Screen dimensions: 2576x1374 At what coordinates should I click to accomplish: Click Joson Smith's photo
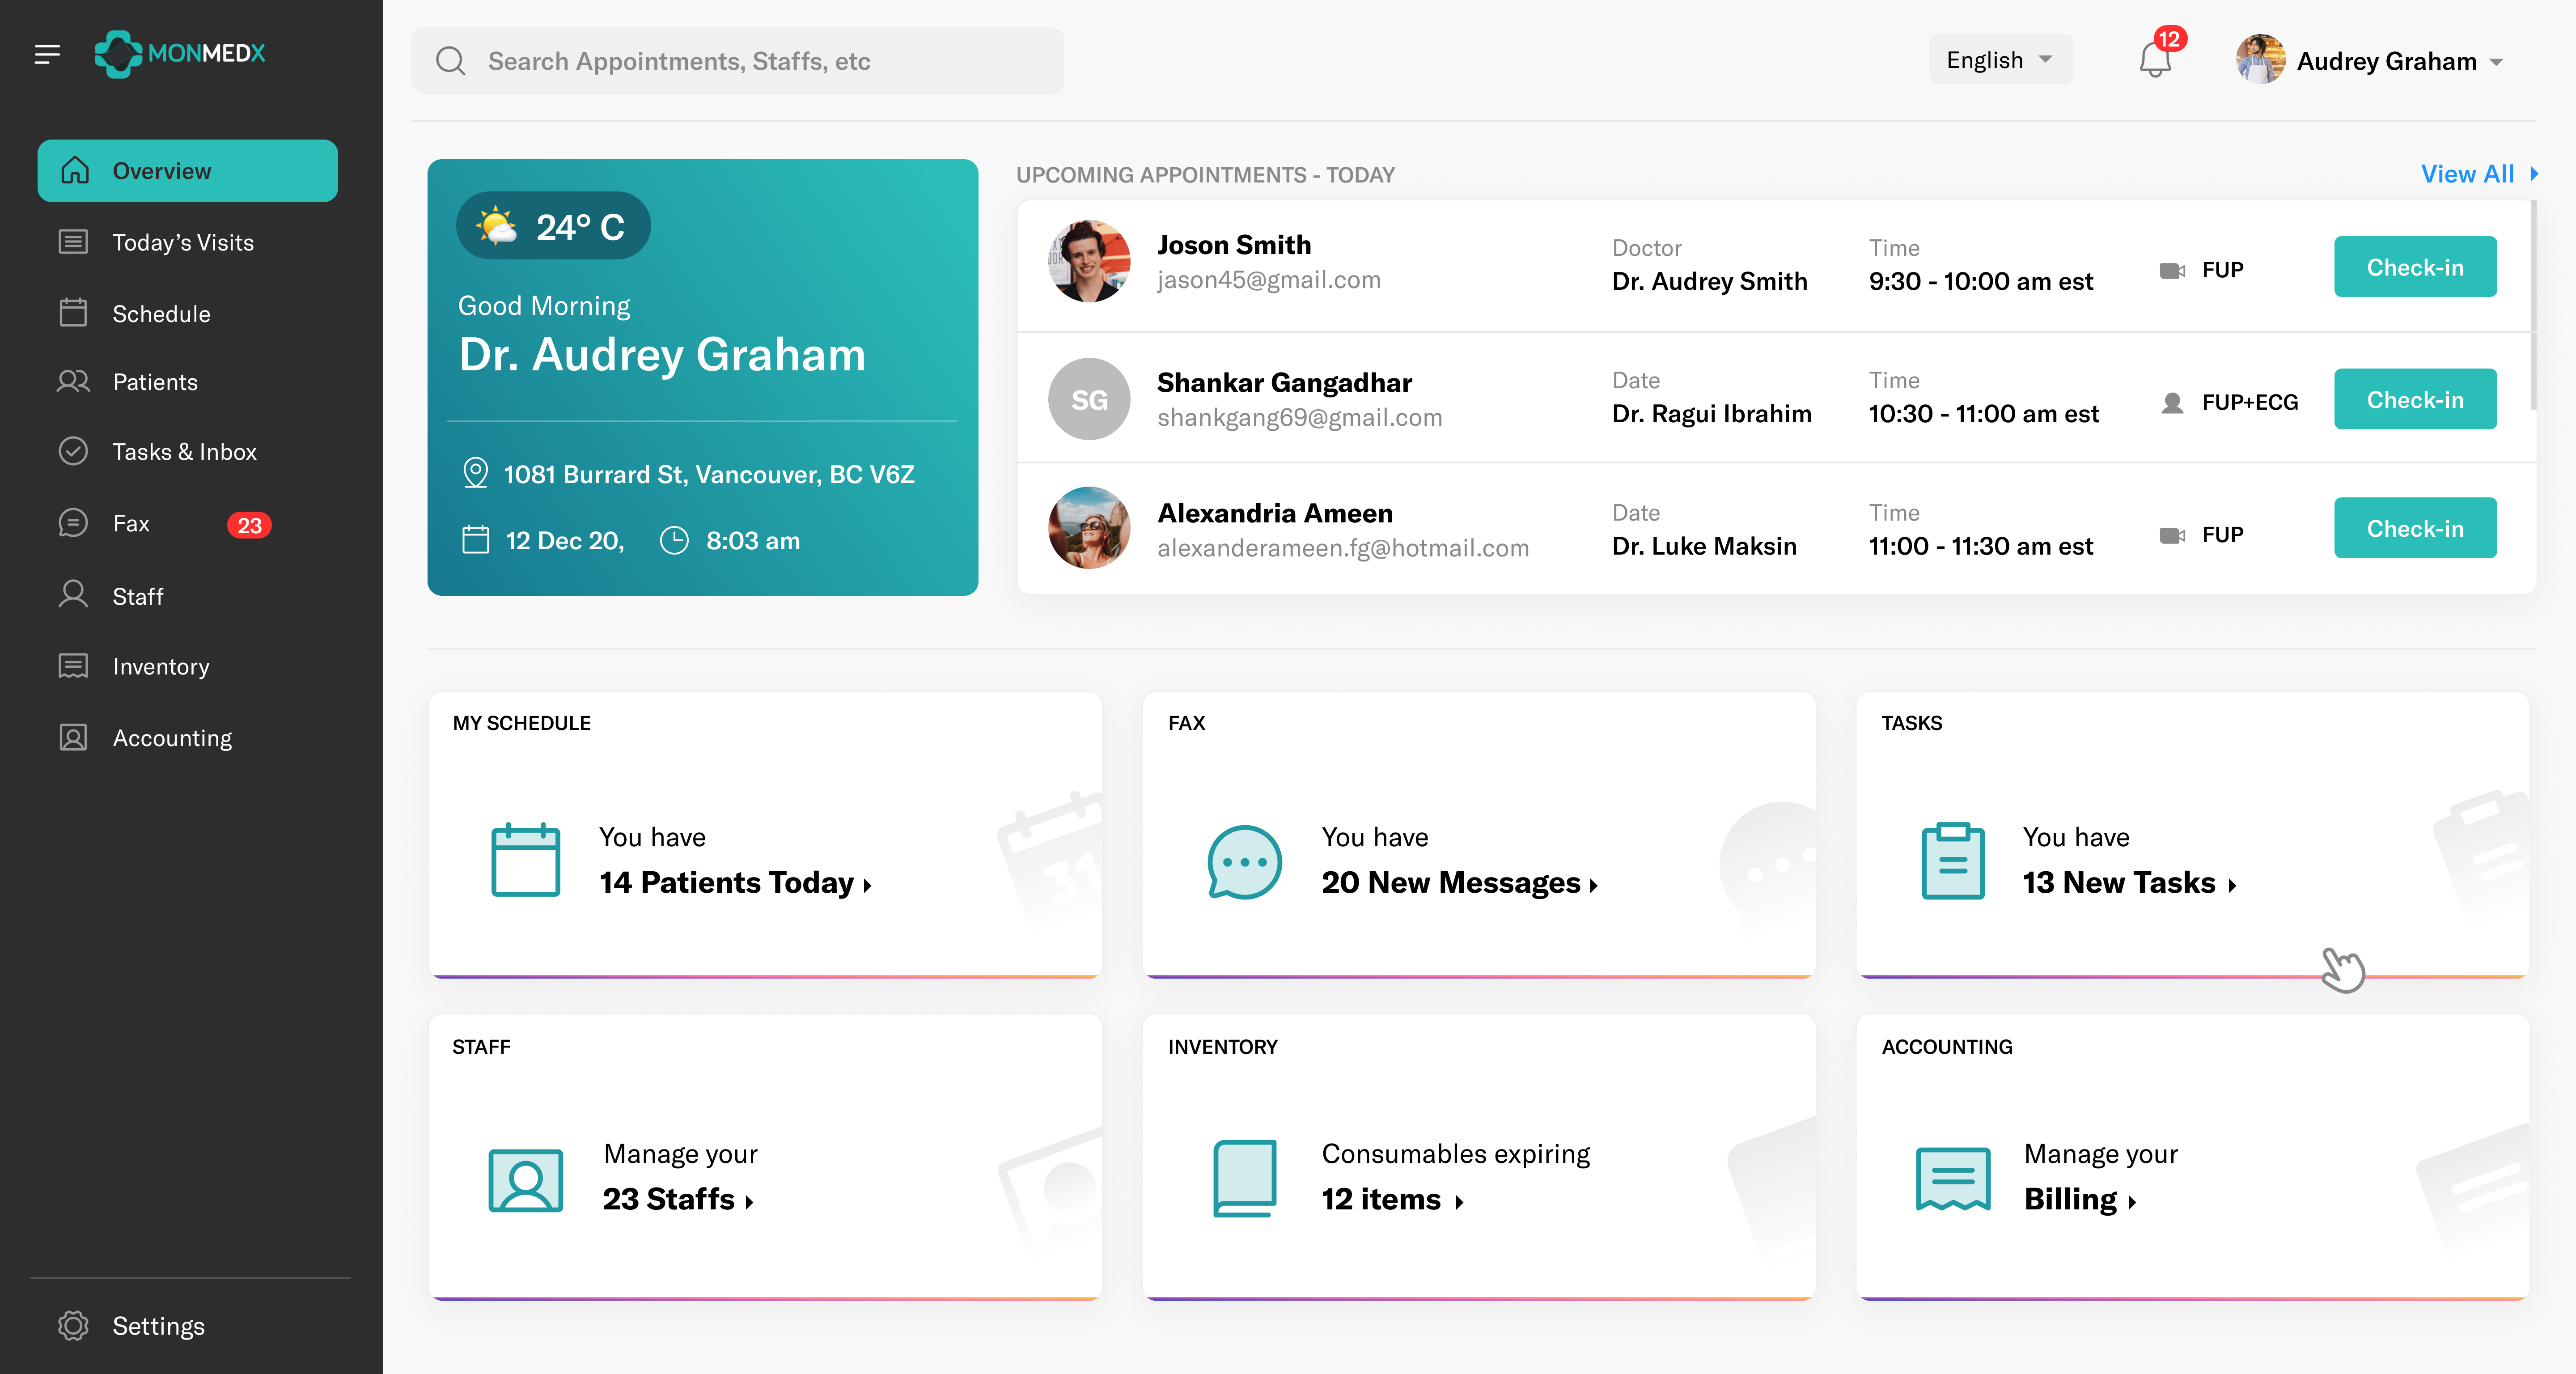click(x=1089, y=262)
